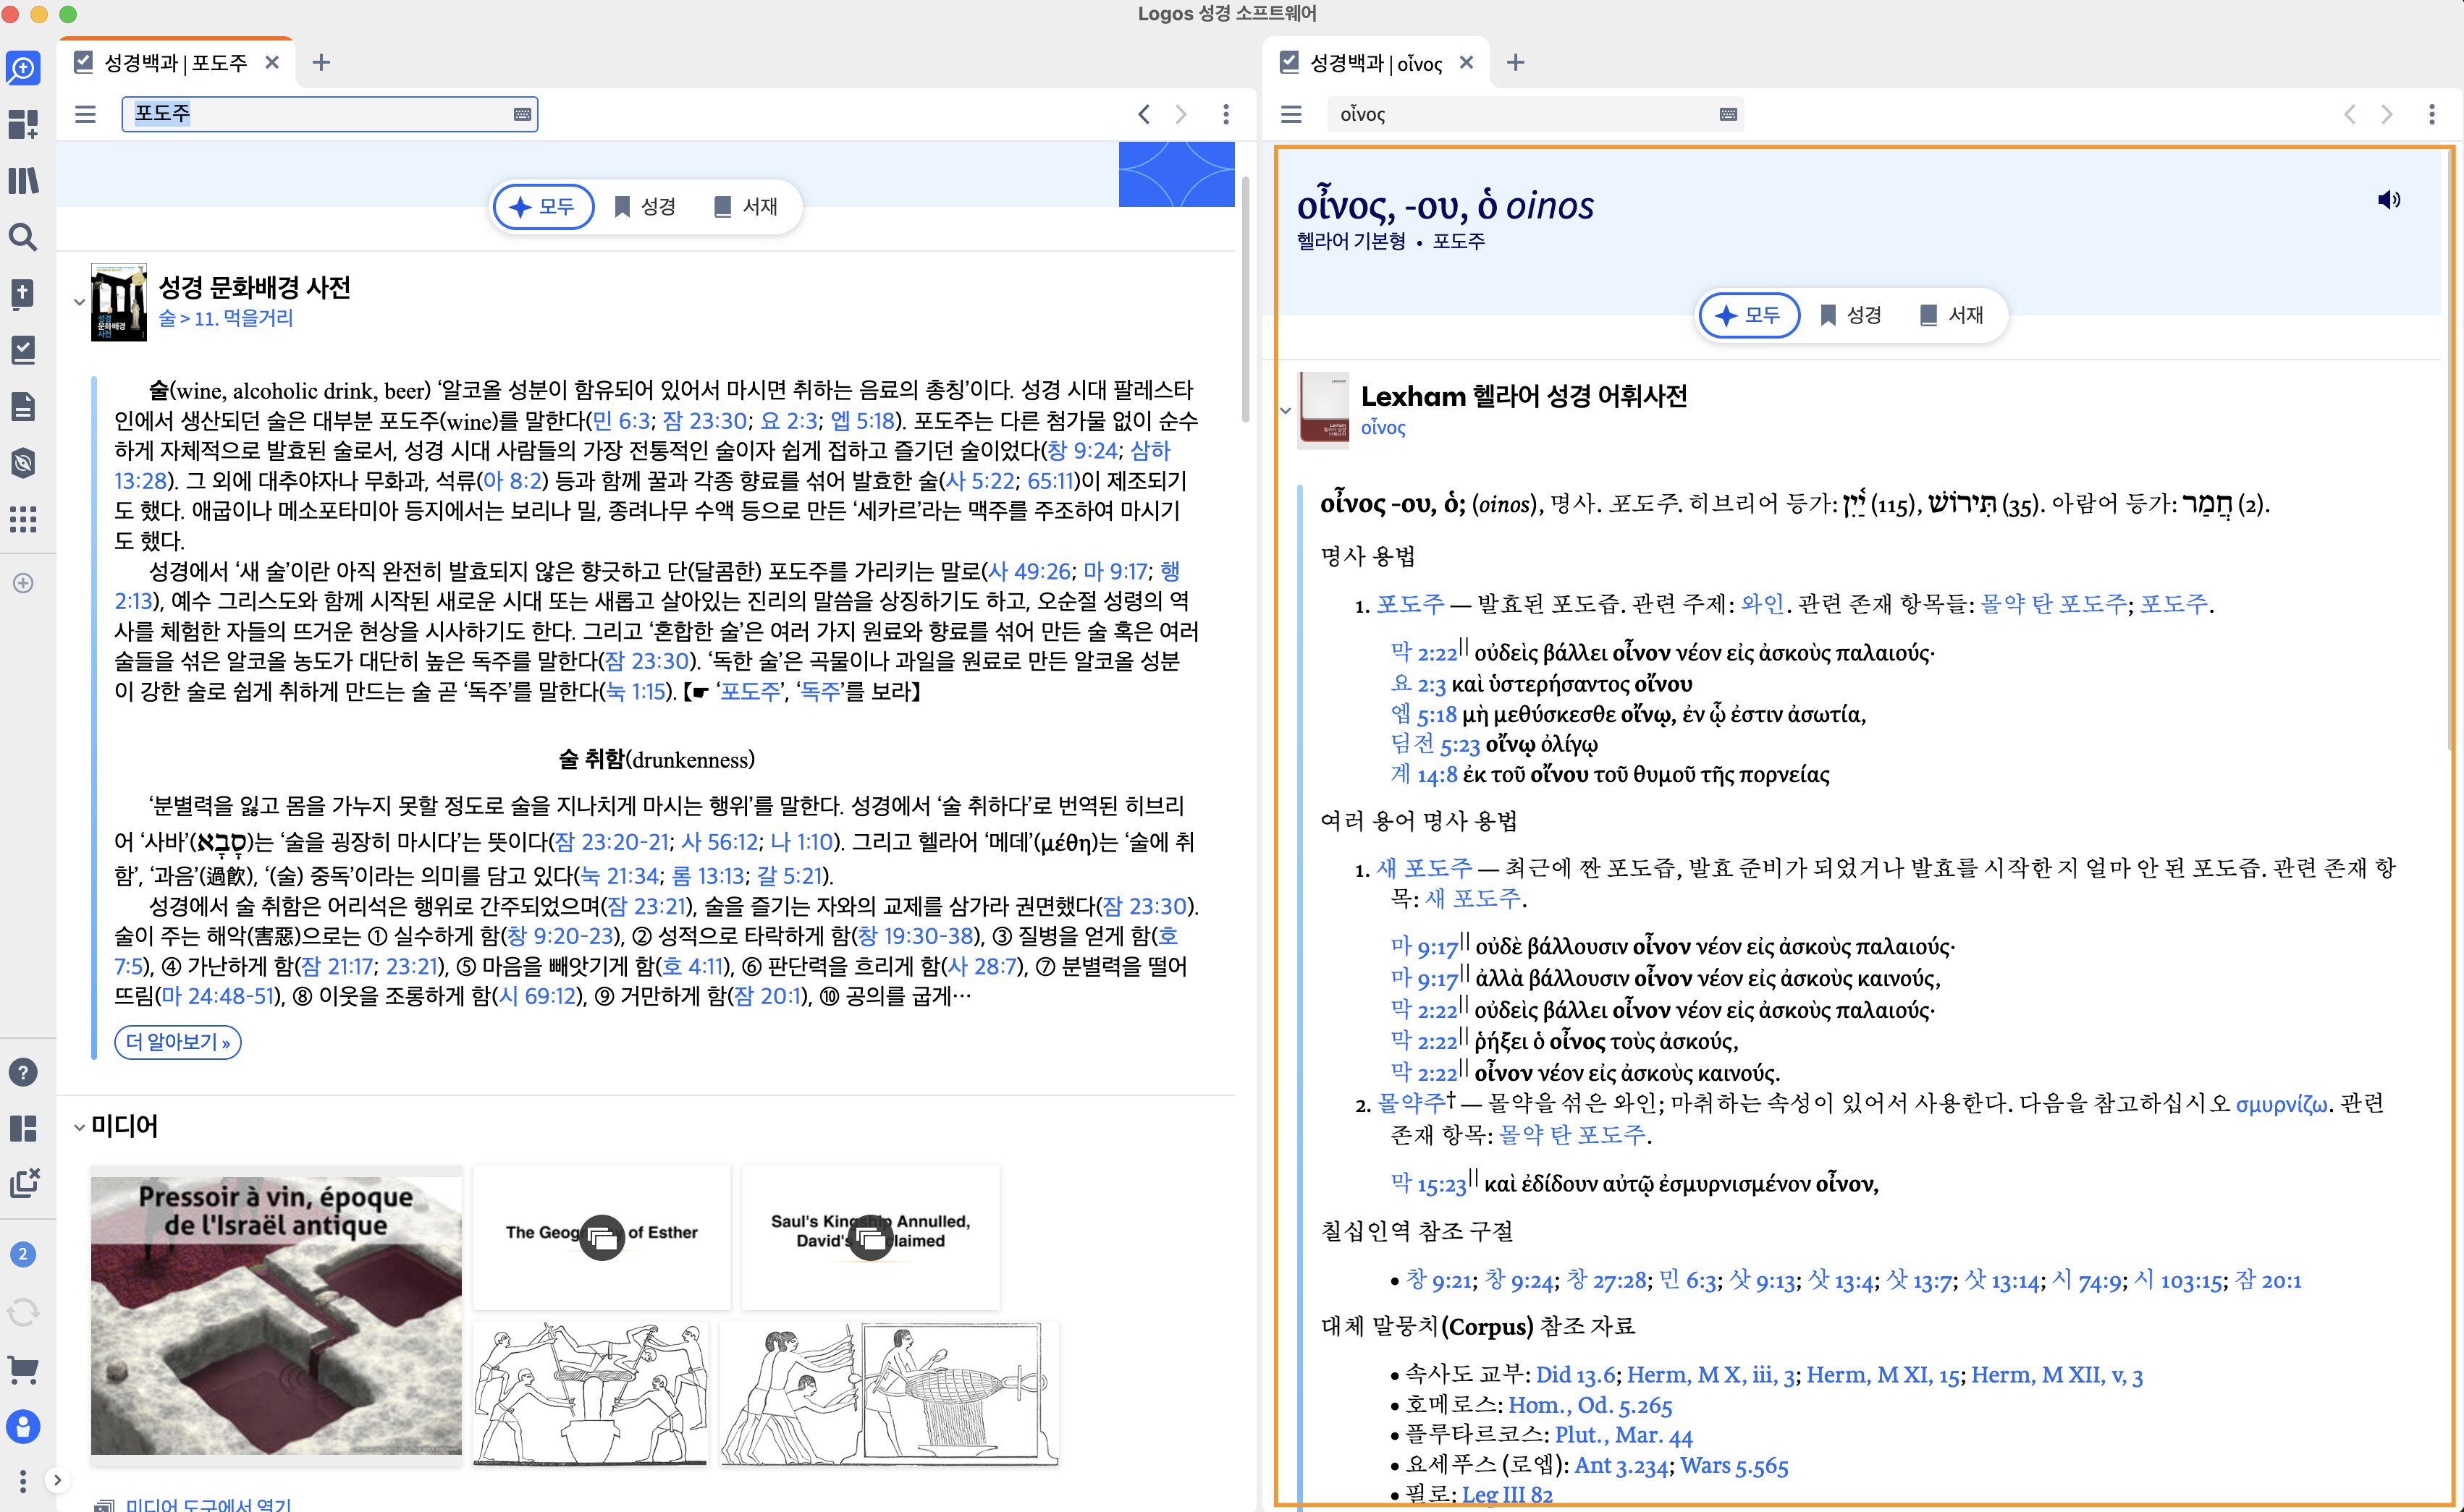Open right panel three-dot options menu
The height and width of the screenshot is (1512, 2464).
point(2432,114)
